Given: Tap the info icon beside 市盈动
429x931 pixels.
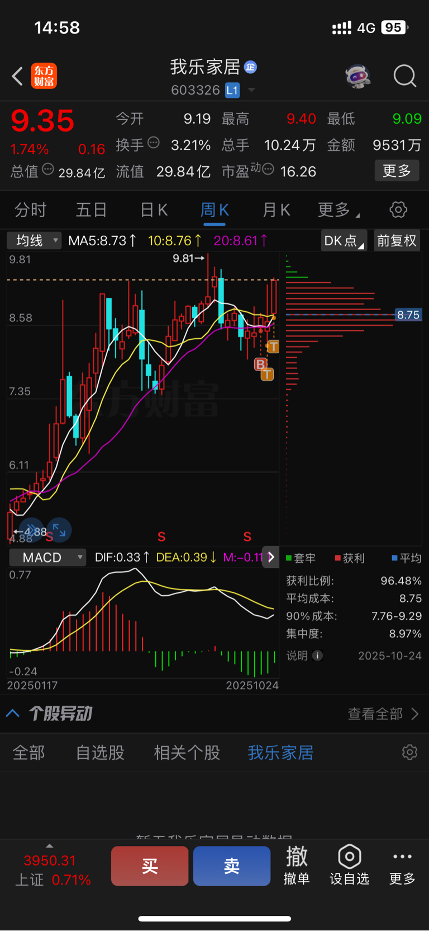Looking at the screenshot, I should click(268, 169).
